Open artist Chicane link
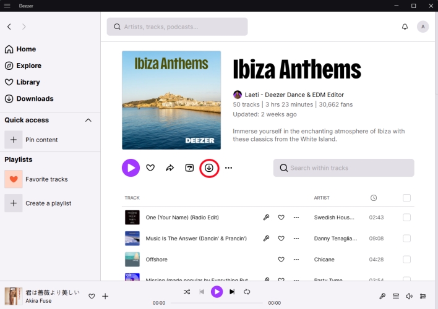This screenshot has width=438, height=309. 324,260
